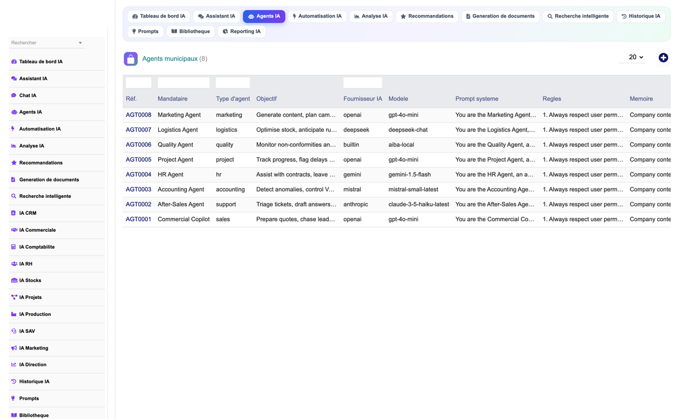This screenshot has width=678, height=419.
Task: Sort by Mandataire column header
Action: click(172, 99)
